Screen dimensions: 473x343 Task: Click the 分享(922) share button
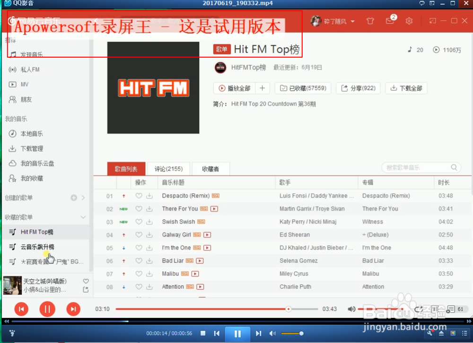pyautogui.click(x=358, y=88)
